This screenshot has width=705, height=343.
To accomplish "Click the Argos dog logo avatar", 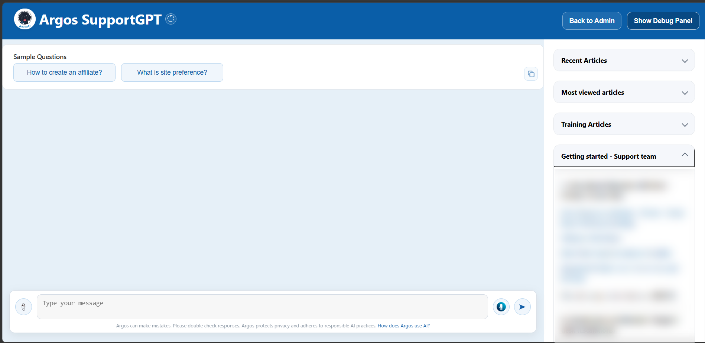I will pos(25,19).
